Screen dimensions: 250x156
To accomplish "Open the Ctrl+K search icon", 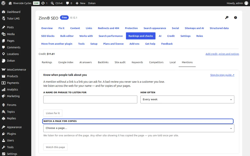I will pyautogui.click(x=52, y=3).
